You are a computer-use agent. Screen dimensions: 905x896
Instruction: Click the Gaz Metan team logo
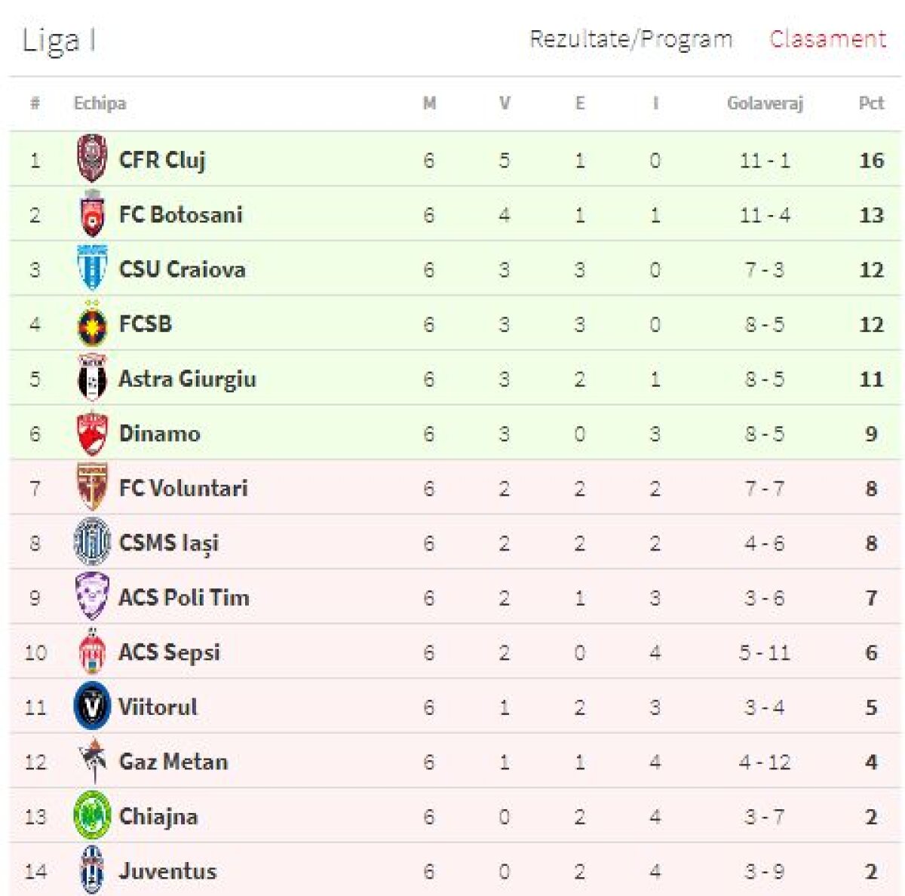tap(94, 761)
